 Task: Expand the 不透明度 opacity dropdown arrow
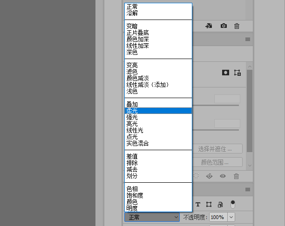231,217
